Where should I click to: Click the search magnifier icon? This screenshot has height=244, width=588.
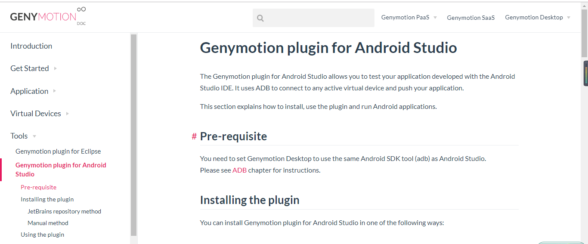click(260, 18)
